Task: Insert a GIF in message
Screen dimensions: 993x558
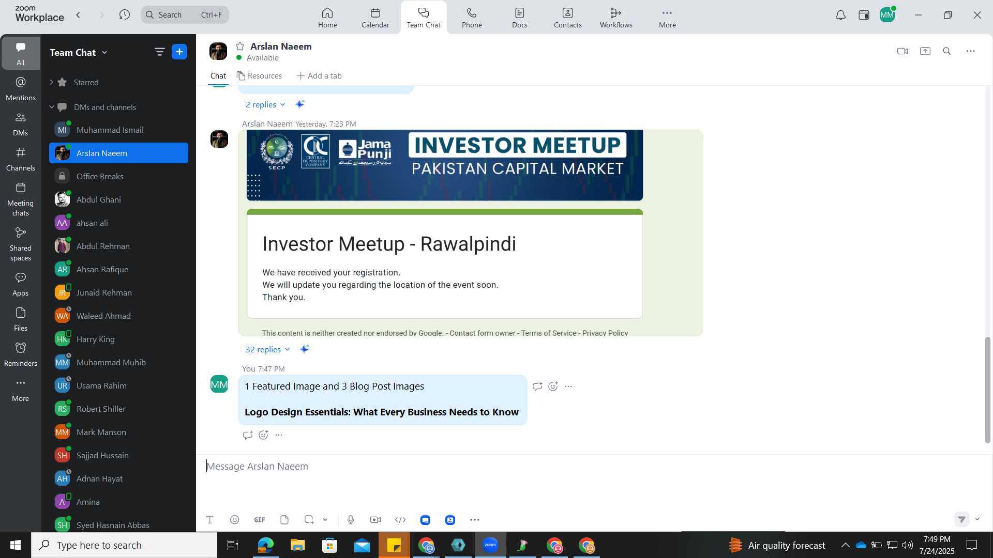Action: coord(260,520)
